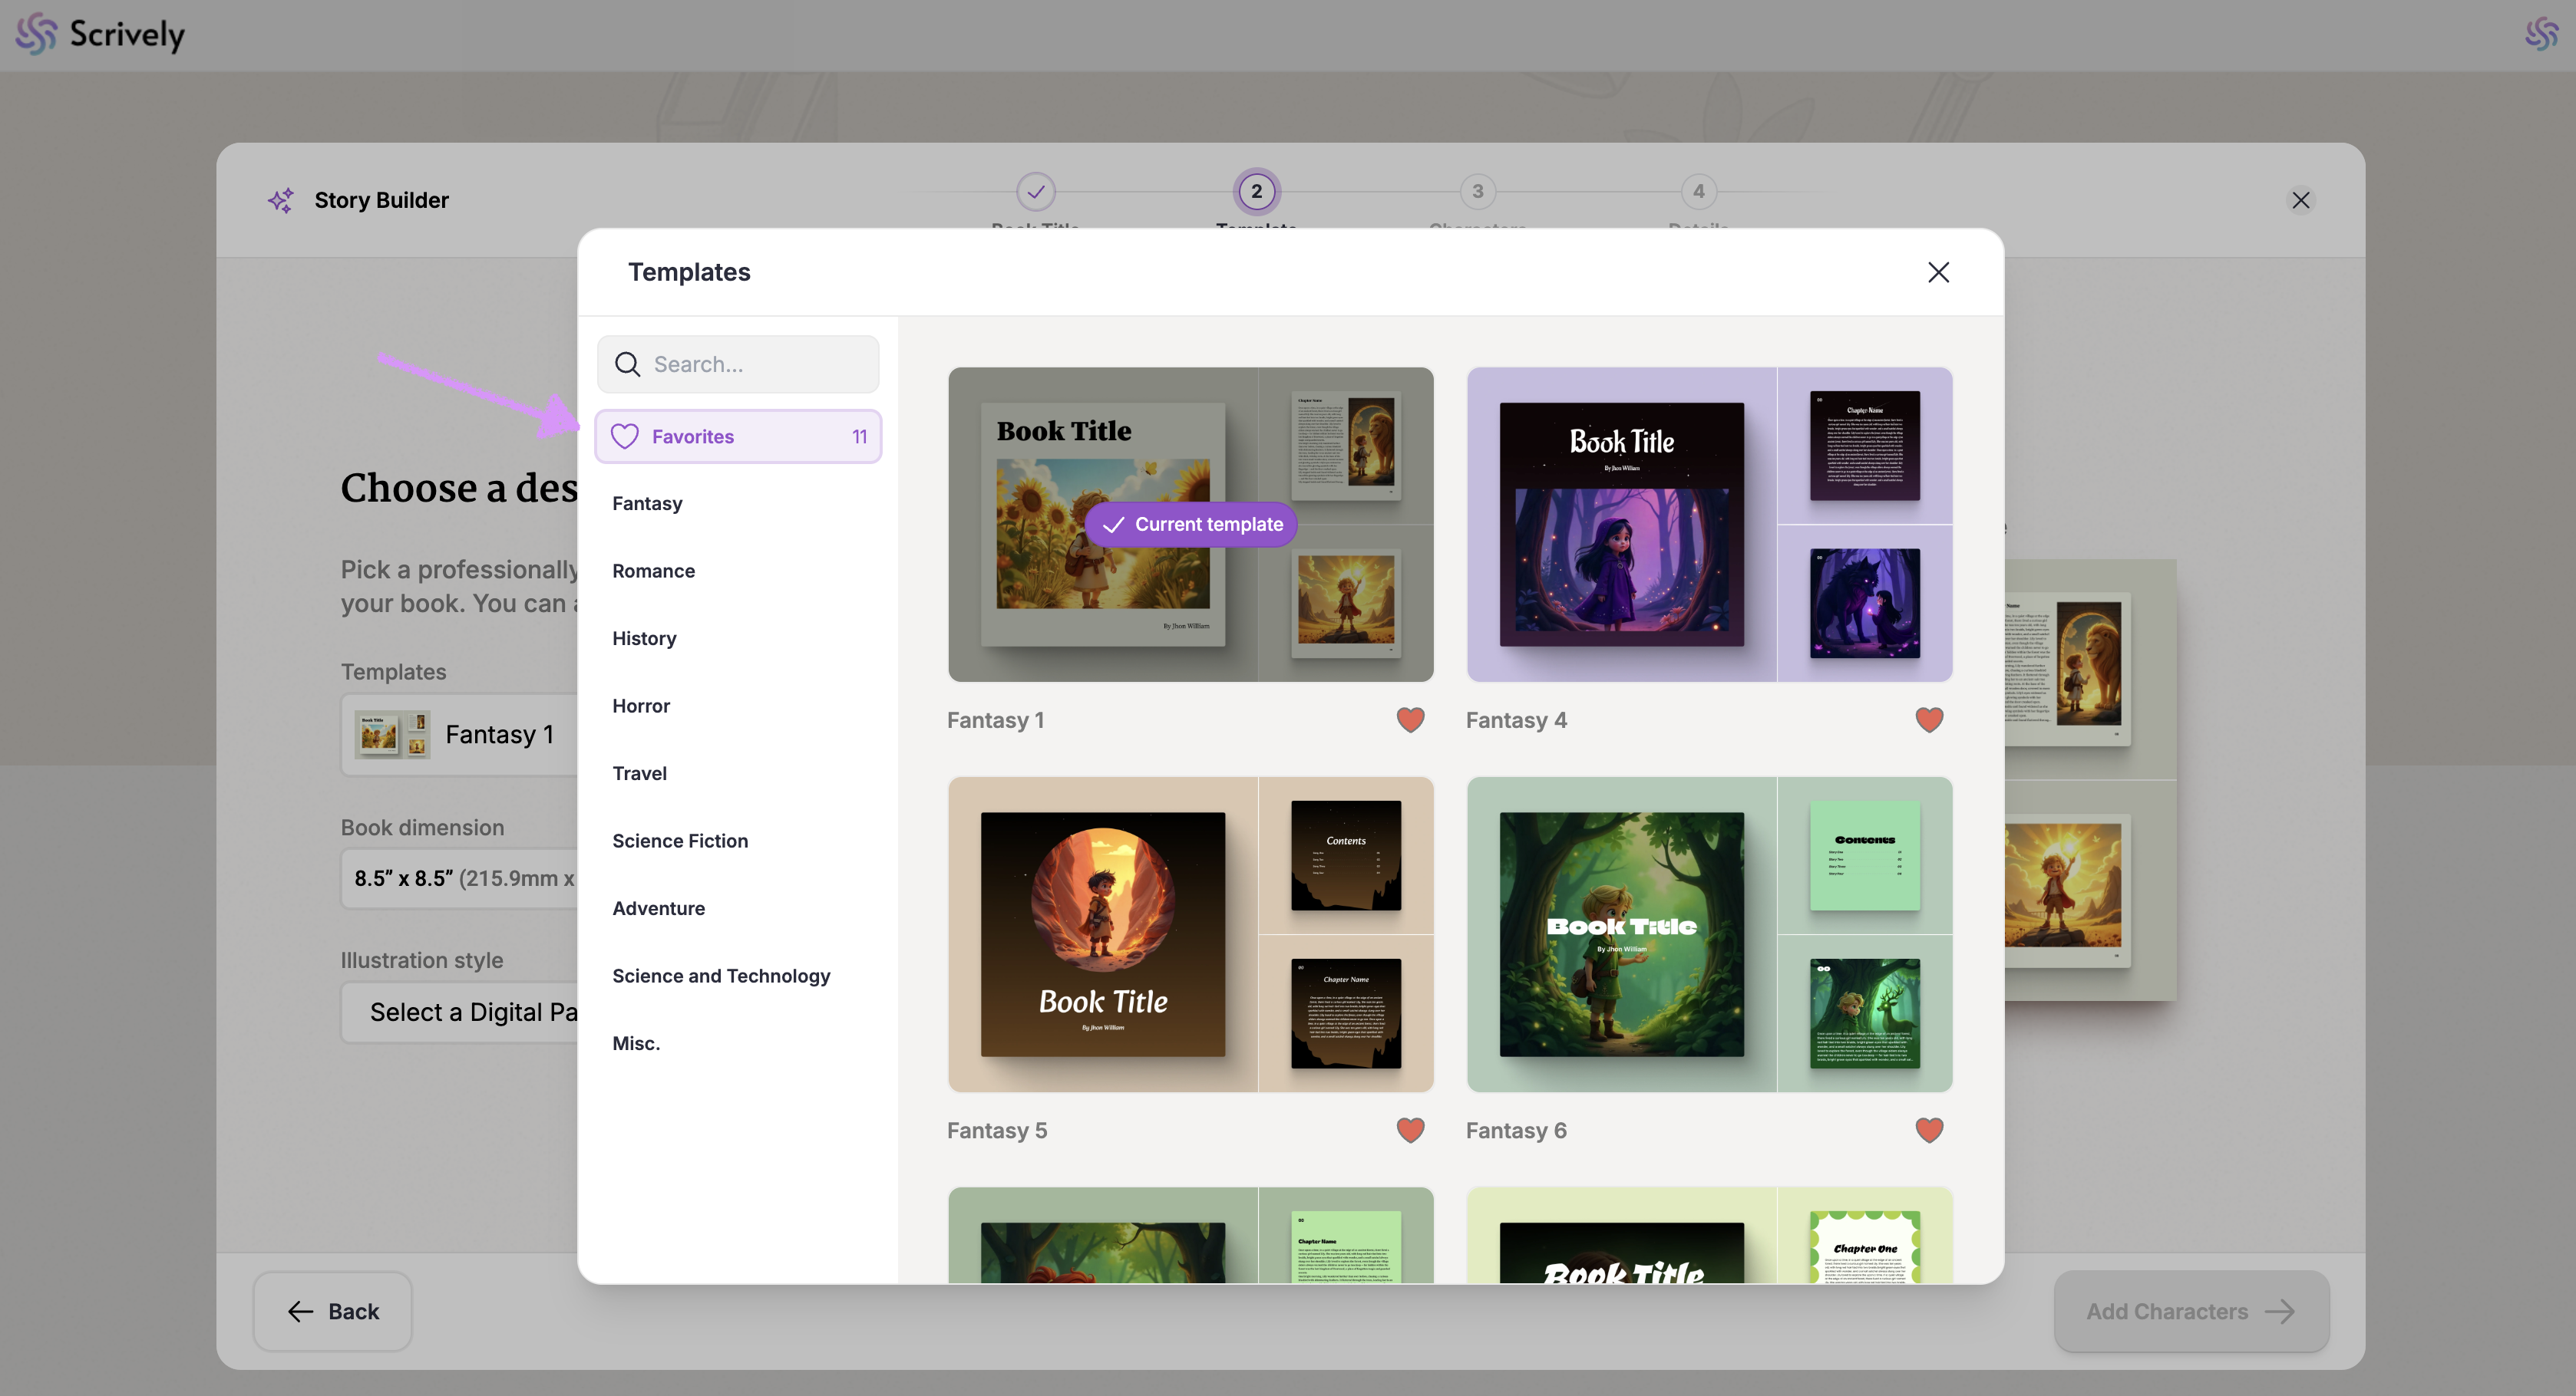2576x1396 pixels.
Task: Click the search magnifier icon
Action: tap(627, 364)
